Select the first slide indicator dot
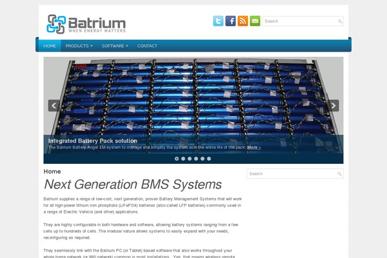Viewport: 387px width, 258px height. click(177, 159)
